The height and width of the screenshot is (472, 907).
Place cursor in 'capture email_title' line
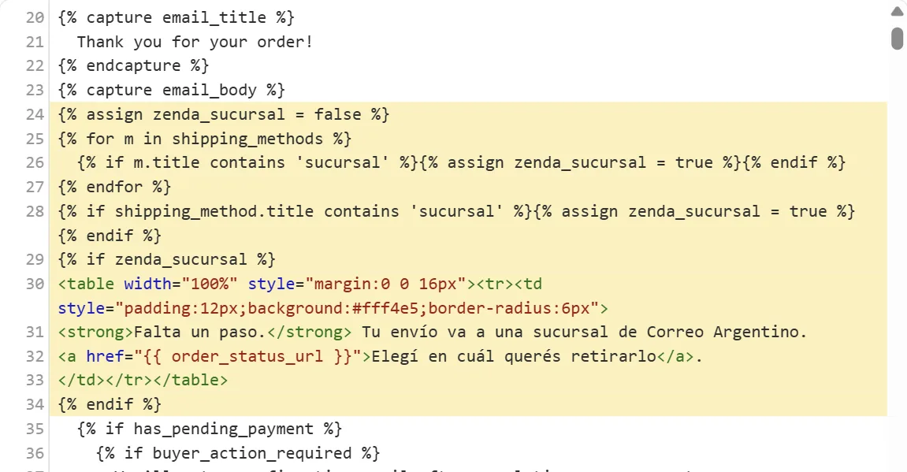(x=176, y=18)
